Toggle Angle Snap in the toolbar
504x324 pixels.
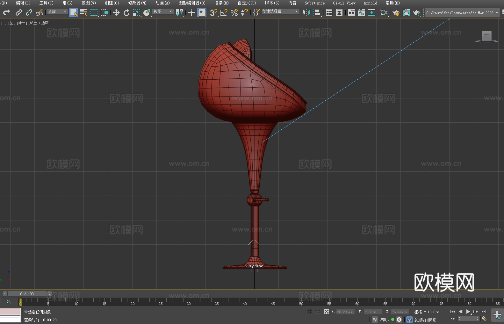[224, 12]
